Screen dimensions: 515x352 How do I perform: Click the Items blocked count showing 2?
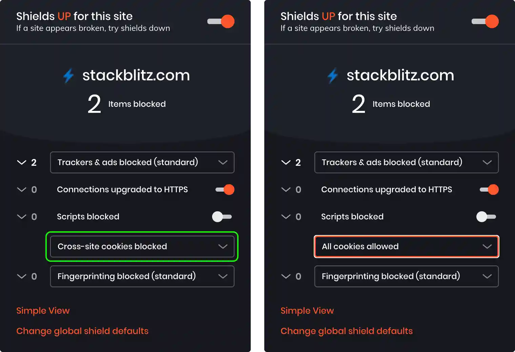point(94,104)
